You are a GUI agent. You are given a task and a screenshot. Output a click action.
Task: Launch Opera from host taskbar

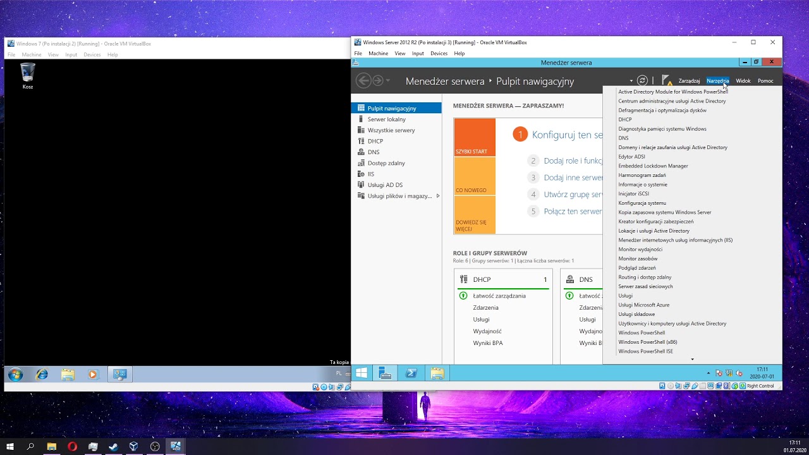tap(72, 446)
